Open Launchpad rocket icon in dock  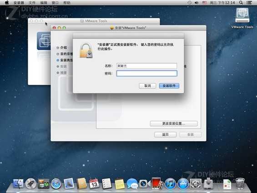31,183
